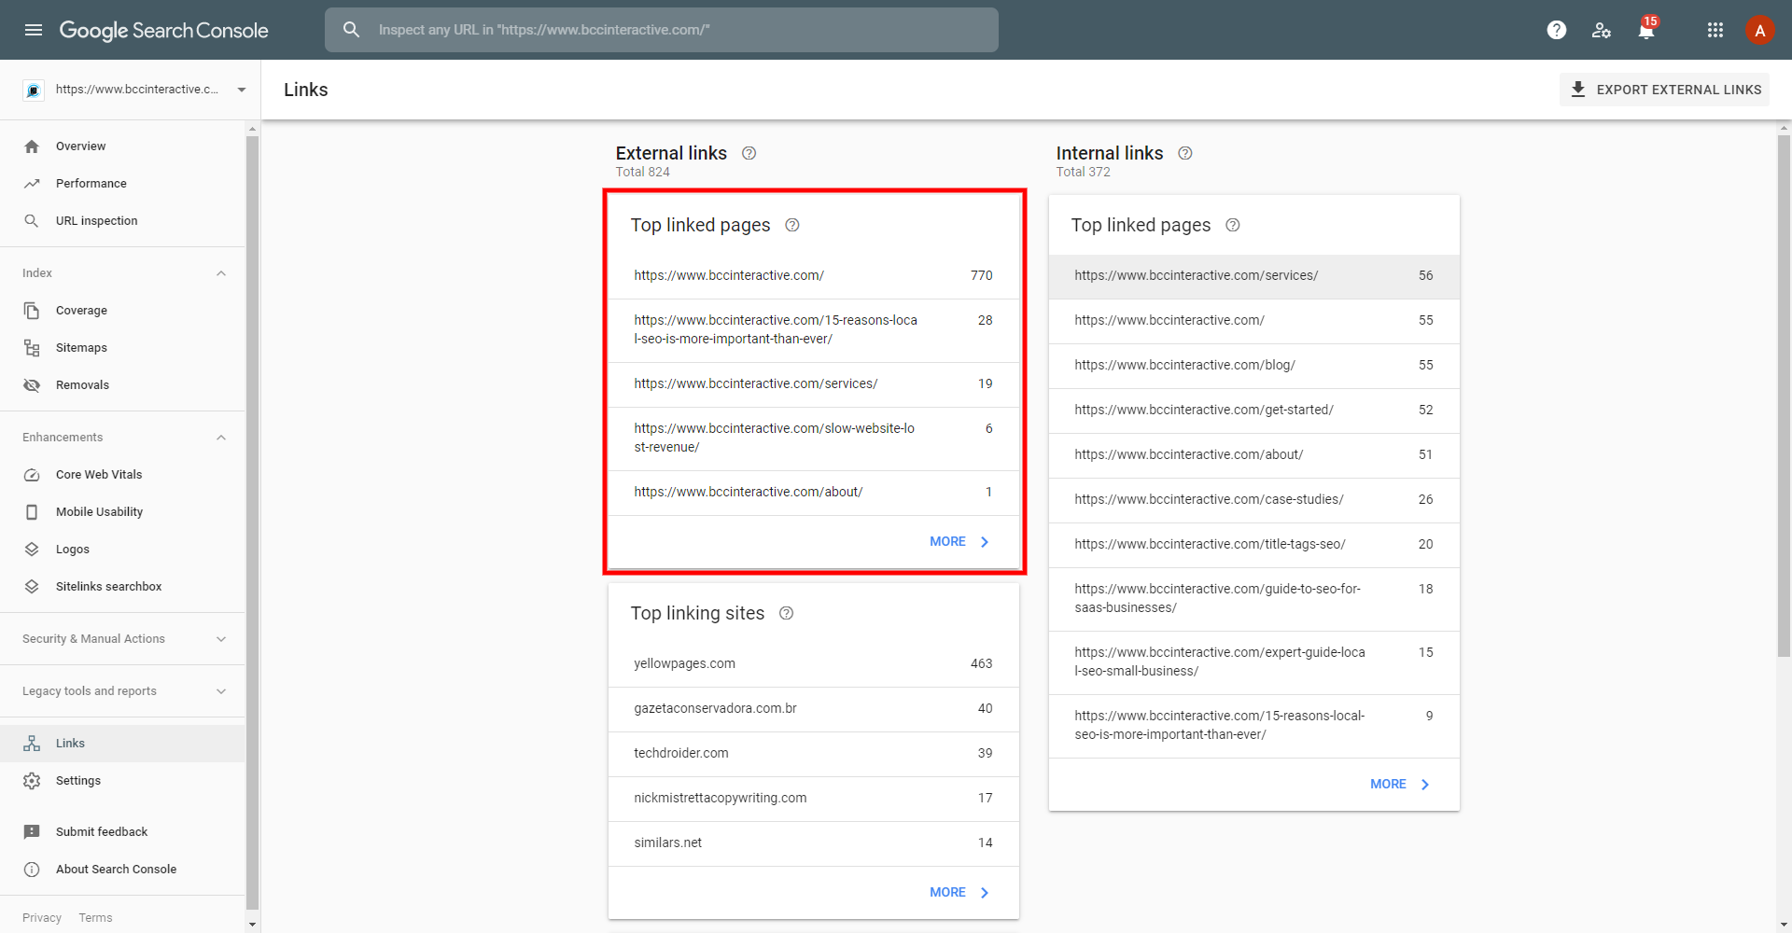Open notifications bell with 15 alerts
This screenshot has height=933, width=1792.
pos(1646,30)
